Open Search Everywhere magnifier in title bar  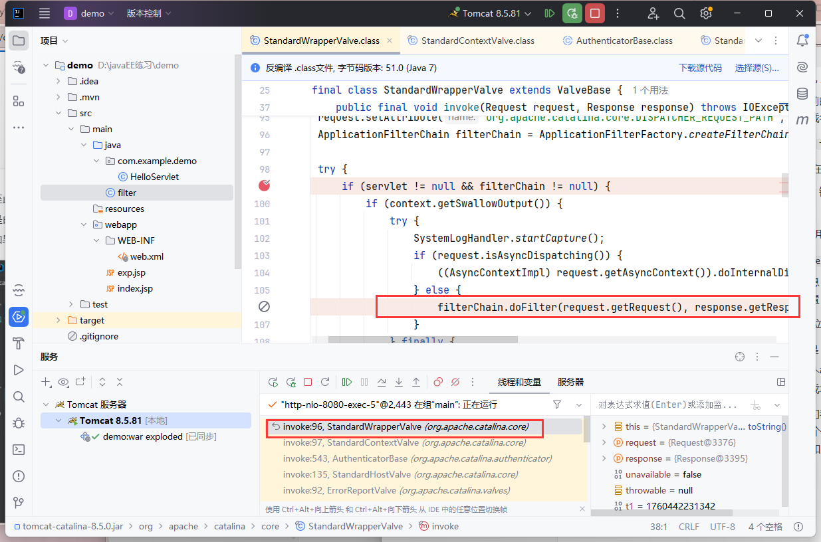pyautogui.click(x=679, y=13)
